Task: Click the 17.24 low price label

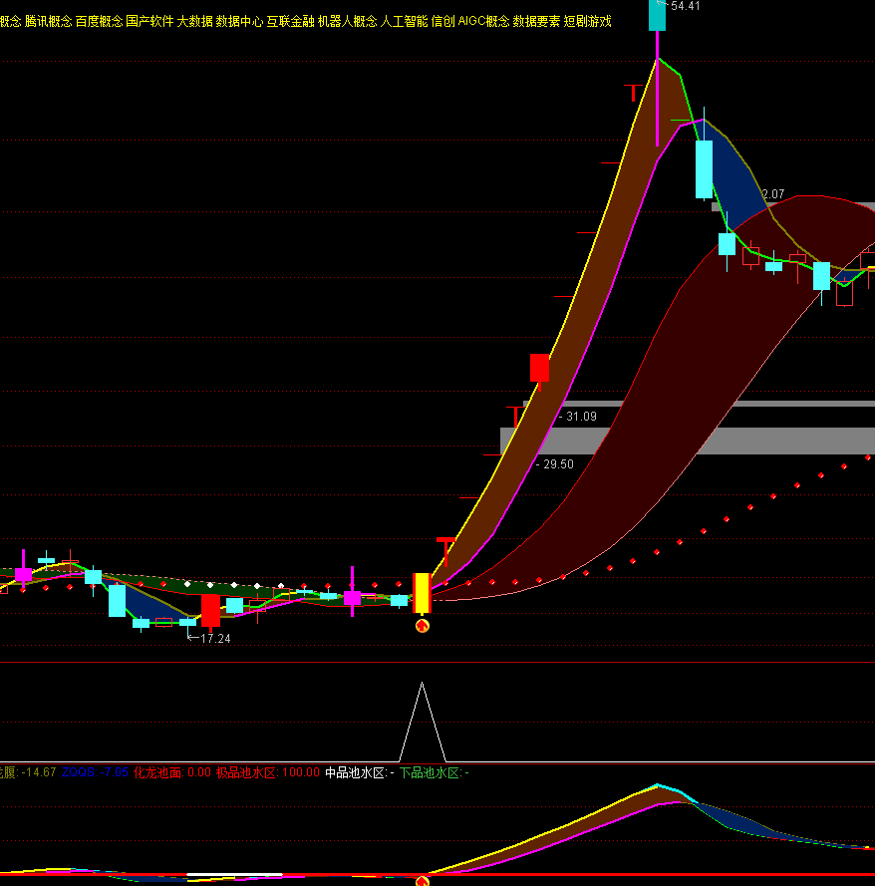Action: pyautogui.click(x=214, y=639)
